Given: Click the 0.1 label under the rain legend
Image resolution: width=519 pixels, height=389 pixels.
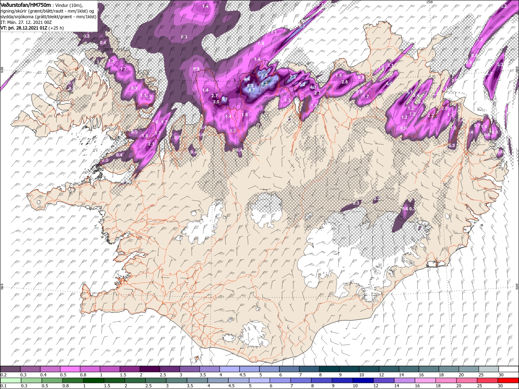Looking at the screenshot, I should pyautogui.click(x=3, y=386).
